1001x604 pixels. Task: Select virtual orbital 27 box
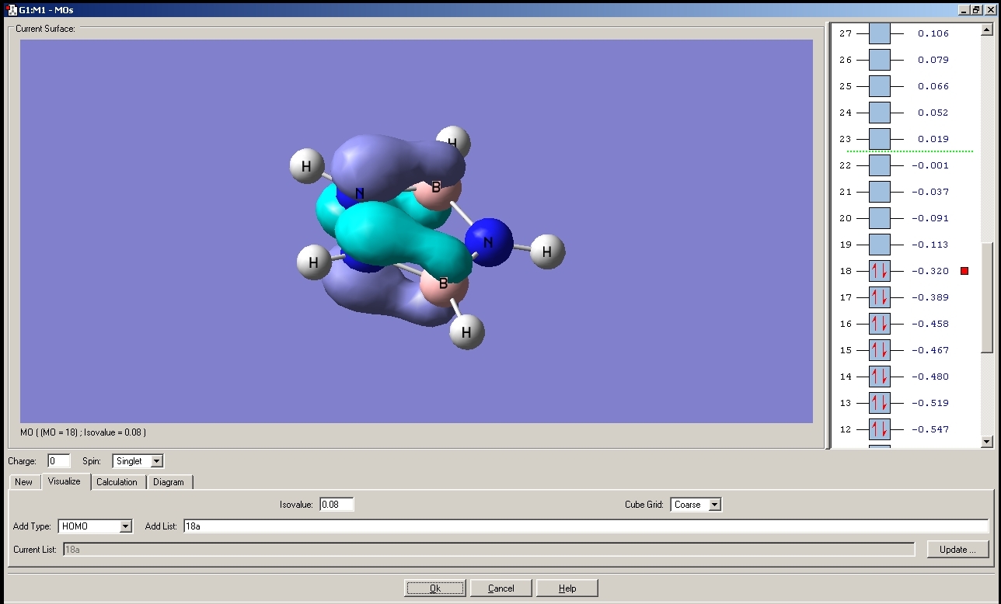click(x=880, y=33)
